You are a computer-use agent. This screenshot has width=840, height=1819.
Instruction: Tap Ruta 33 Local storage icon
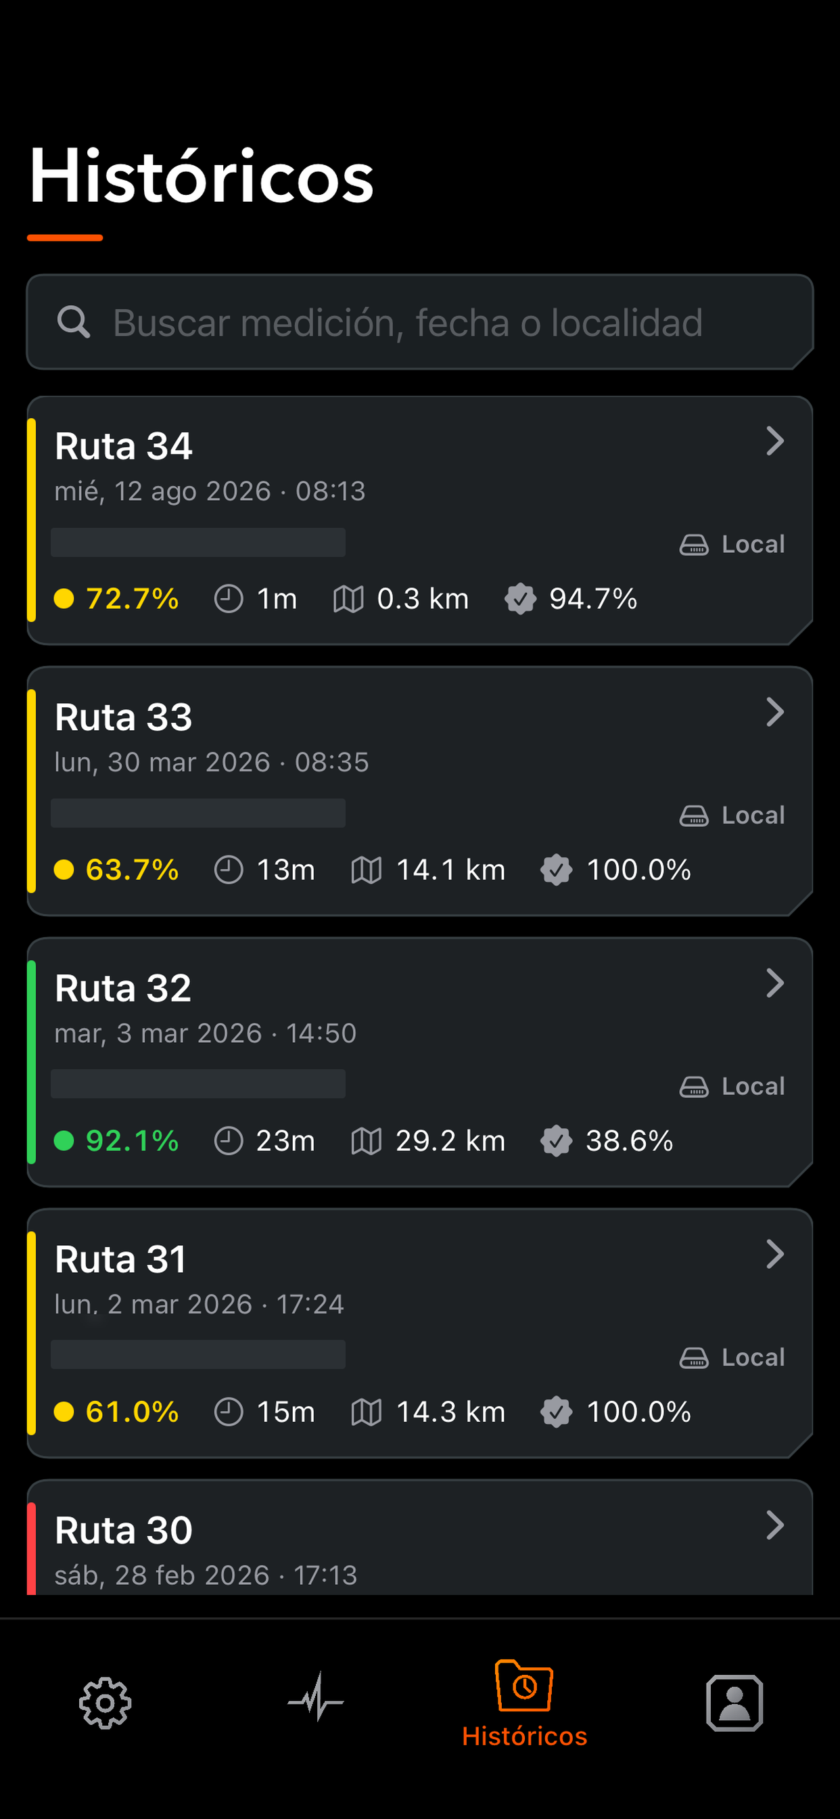pyautogui.click(x=694, y=815)
